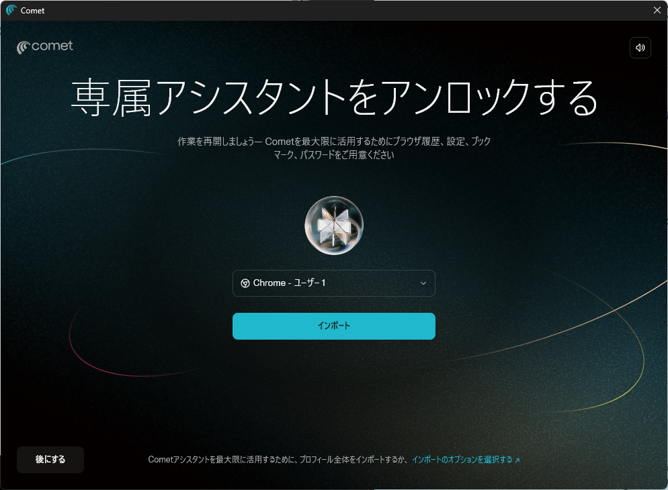Mute the onboarding sound via speaker icon
668x490 pixels.
click(x=640, y=48)
